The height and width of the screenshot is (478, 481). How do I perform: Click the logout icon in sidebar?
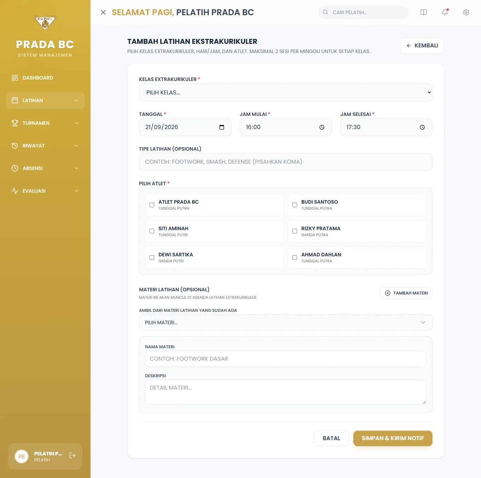[x=73, y=455]
